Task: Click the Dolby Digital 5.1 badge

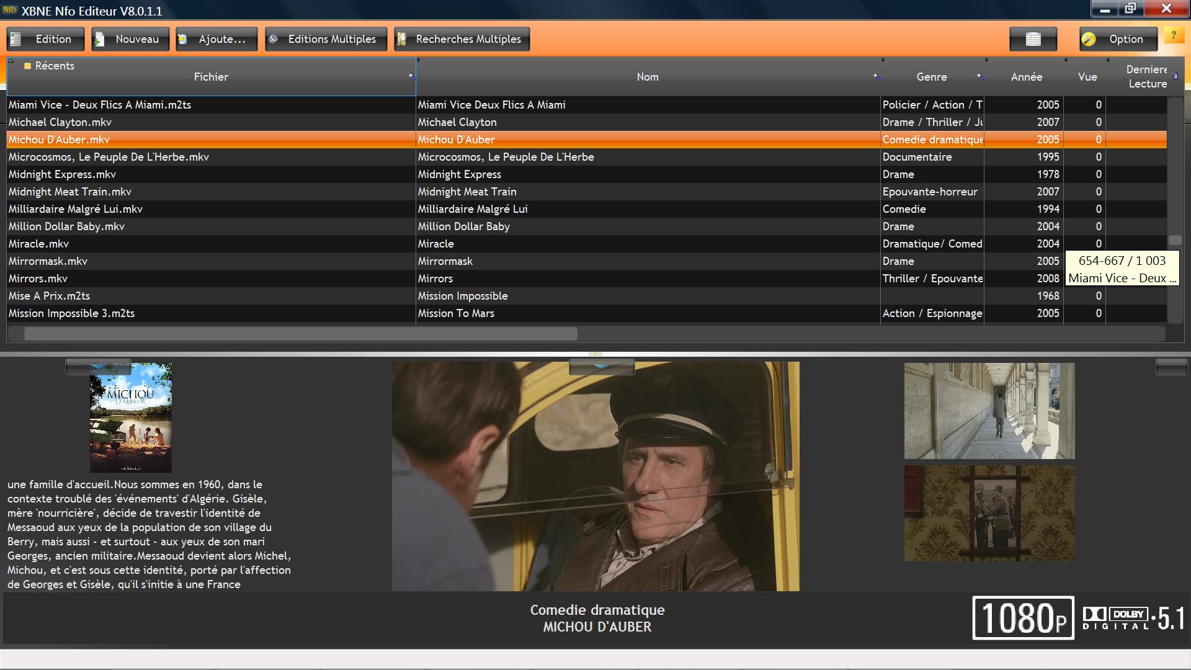Action: point(1134,619)
